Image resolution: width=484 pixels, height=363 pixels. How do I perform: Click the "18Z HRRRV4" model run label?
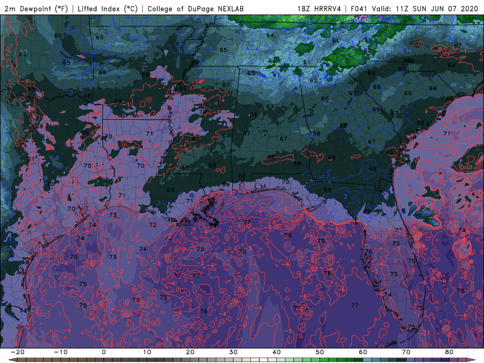coord(319,8)
